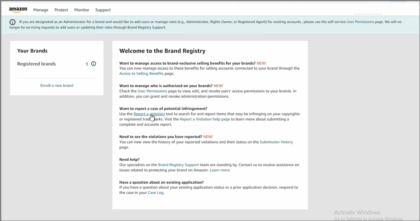This screenshot has width=420, height=221.
Task: Open the Support menu
Action: point(103,10)
